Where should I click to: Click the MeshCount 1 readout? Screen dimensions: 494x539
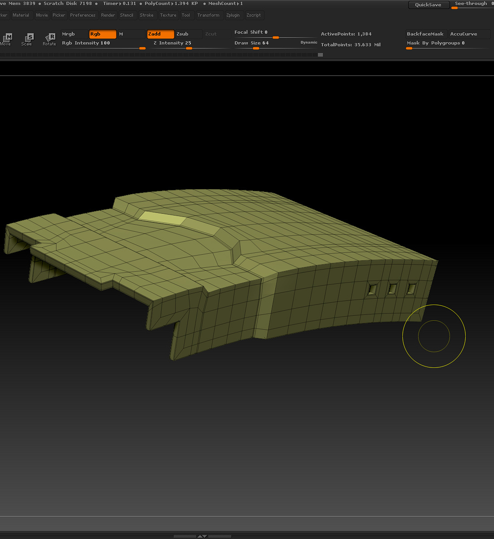[225, 4]
